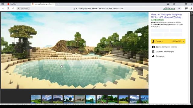Open the bookmarks icon in title bar

(x=168, y=4)
